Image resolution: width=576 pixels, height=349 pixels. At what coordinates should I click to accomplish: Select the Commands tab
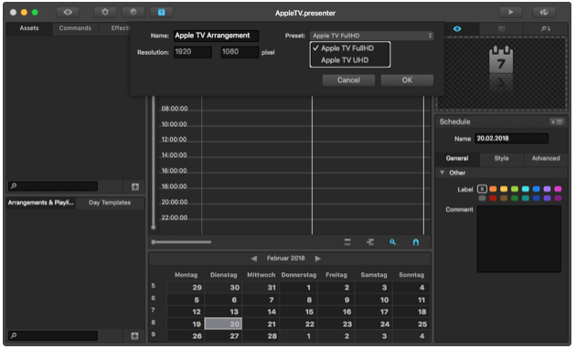click(75, 28)
